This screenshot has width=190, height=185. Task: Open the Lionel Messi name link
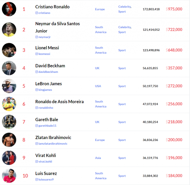point(47,48)
